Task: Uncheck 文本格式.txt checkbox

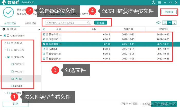Action: tap(44, 39)
